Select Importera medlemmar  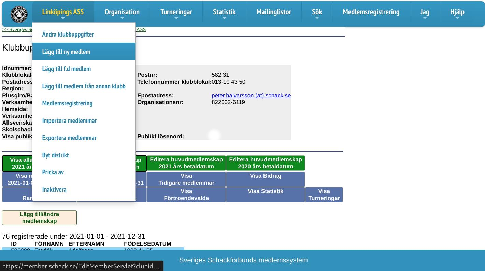(x=84, y=120)
